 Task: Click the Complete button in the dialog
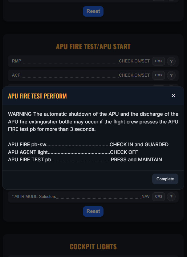tap(165, 179)
